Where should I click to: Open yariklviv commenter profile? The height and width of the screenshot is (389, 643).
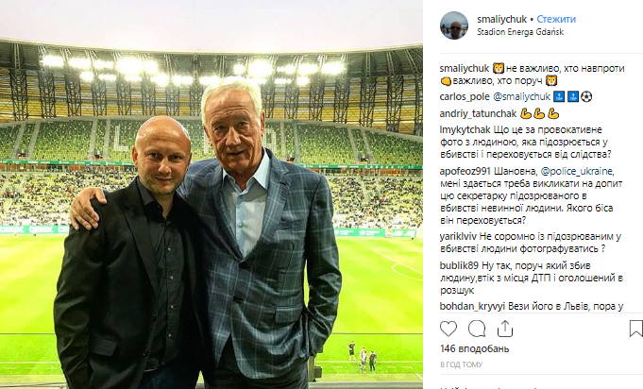458,236
